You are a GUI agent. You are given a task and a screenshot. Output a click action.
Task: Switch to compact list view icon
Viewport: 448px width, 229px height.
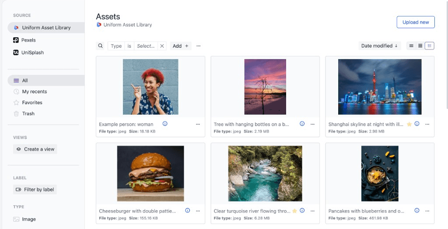[x=411, y=46]
